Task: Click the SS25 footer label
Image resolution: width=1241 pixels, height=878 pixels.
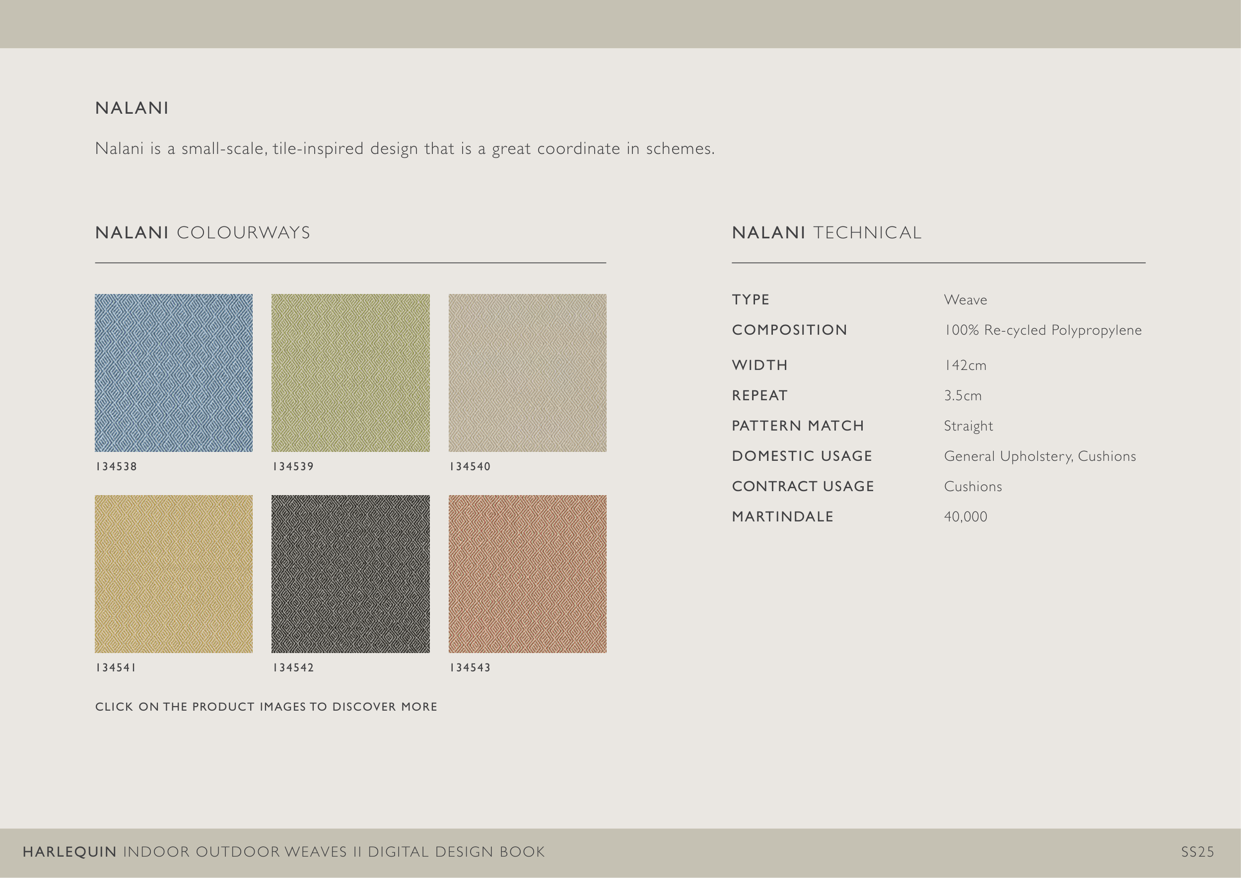Action: pyautogui.click(x=1197, y=852)
